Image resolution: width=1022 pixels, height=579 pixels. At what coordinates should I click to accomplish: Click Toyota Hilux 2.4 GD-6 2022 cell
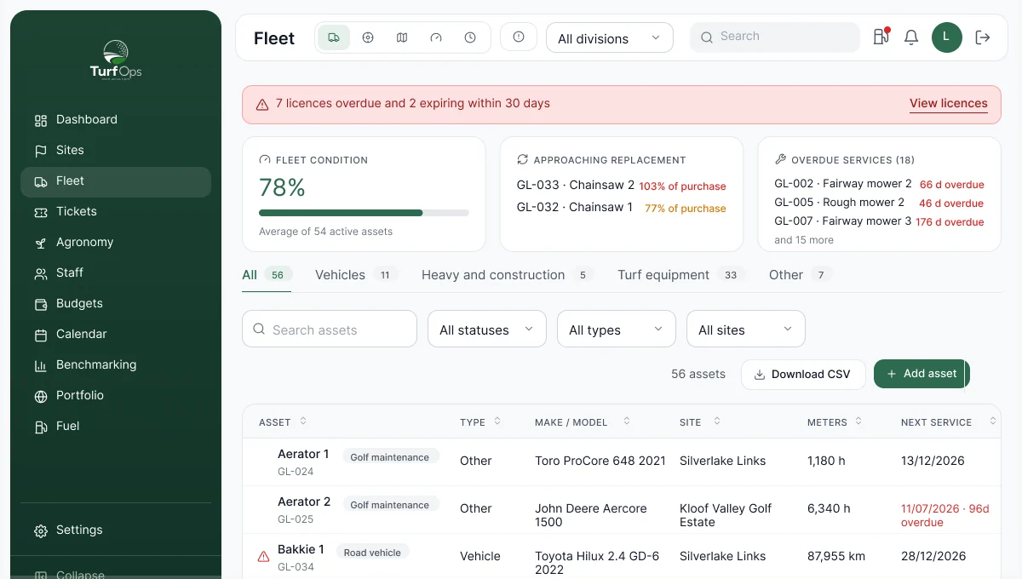(x=597, y=563)
